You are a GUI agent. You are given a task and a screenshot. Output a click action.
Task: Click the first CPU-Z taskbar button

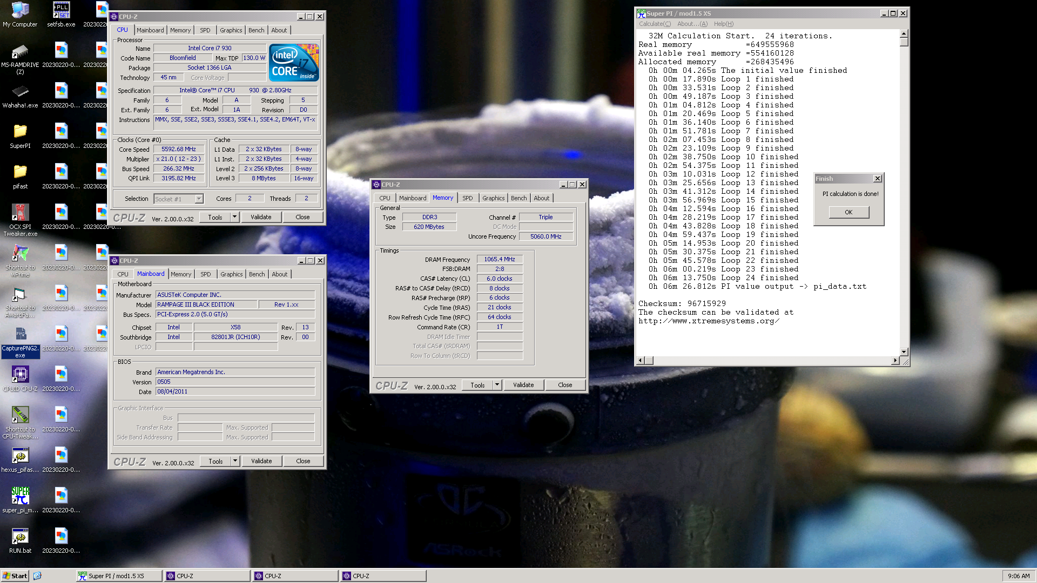click(207, 576)
